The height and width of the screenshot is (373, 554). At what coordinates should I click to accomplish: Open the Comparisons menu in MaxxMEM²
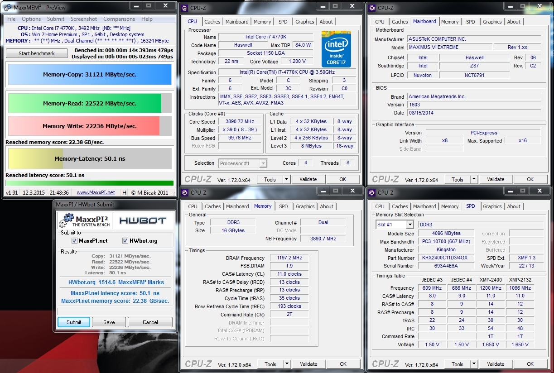coord(119,19)
